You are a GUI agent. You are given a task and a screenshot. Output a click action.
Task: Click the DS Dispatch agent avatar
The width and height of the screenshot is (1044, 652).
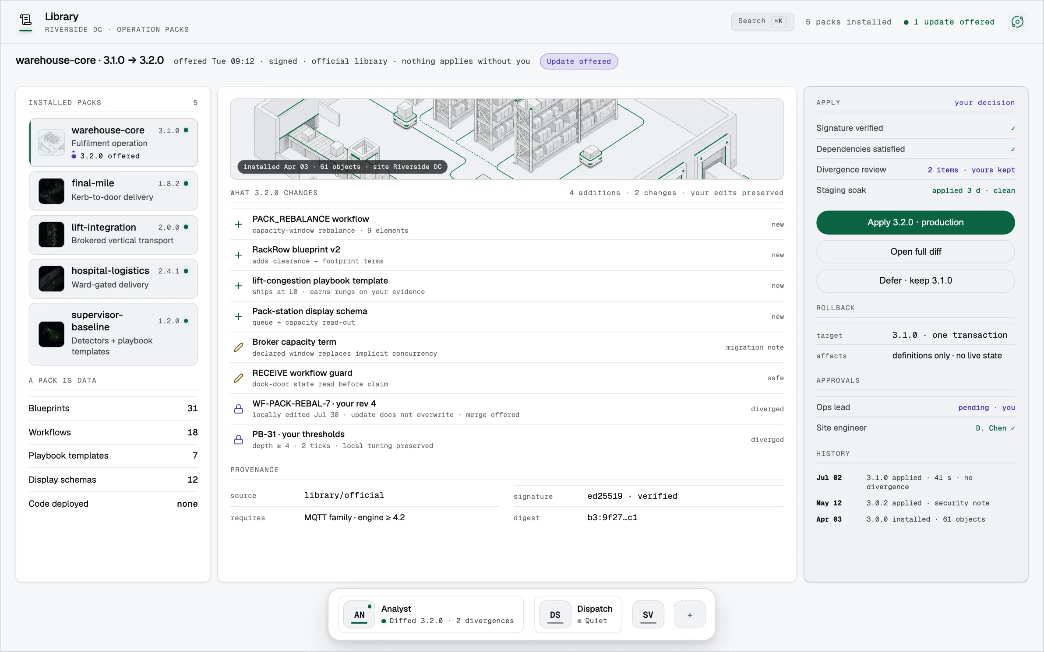click(x=555, y=614)
